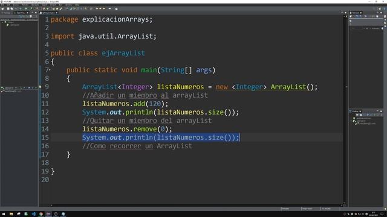This screenshot has width=387, height=217.
Task: Click the class name ejArrayList in code
Action: [x=123, y=53]
